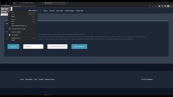Open the Voice Chat navigation link

(x=59, y=11)
